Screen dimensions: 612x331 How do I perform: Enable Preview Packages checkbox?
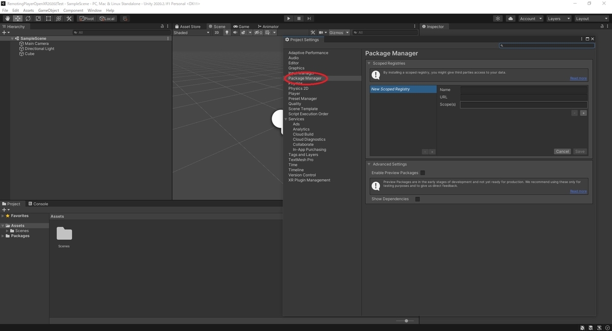click(x=422, y=173)
